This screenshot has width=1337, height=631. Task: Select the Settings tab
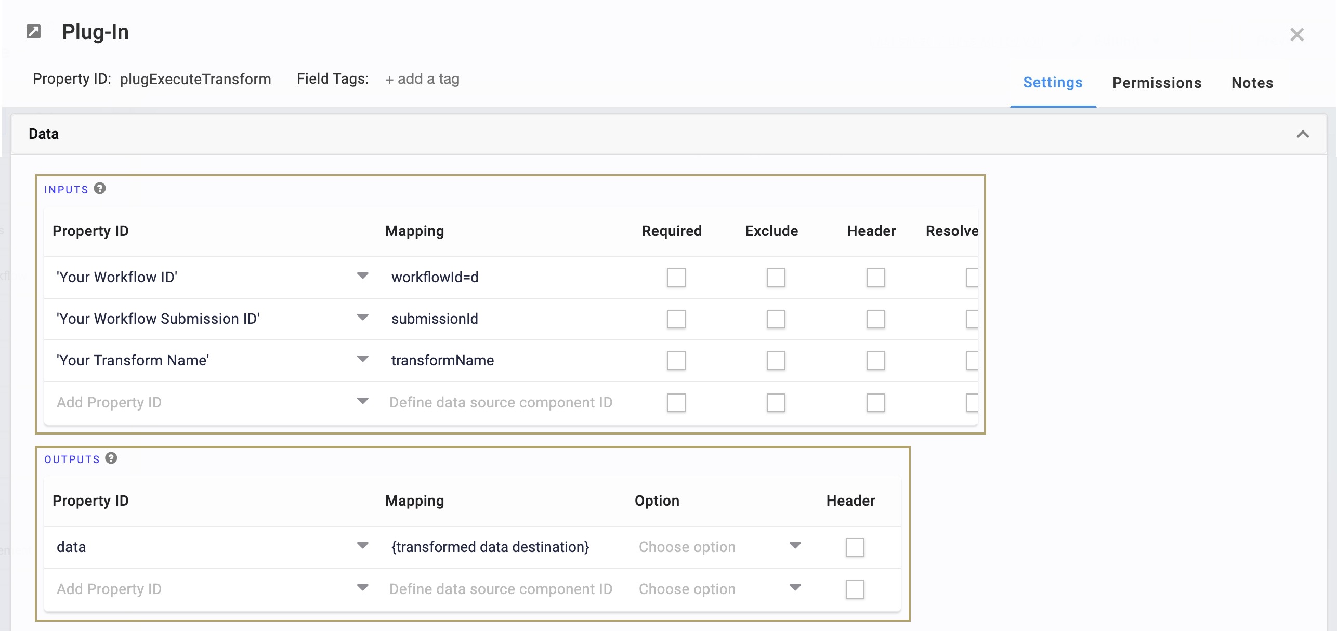tap(1053, 83)
